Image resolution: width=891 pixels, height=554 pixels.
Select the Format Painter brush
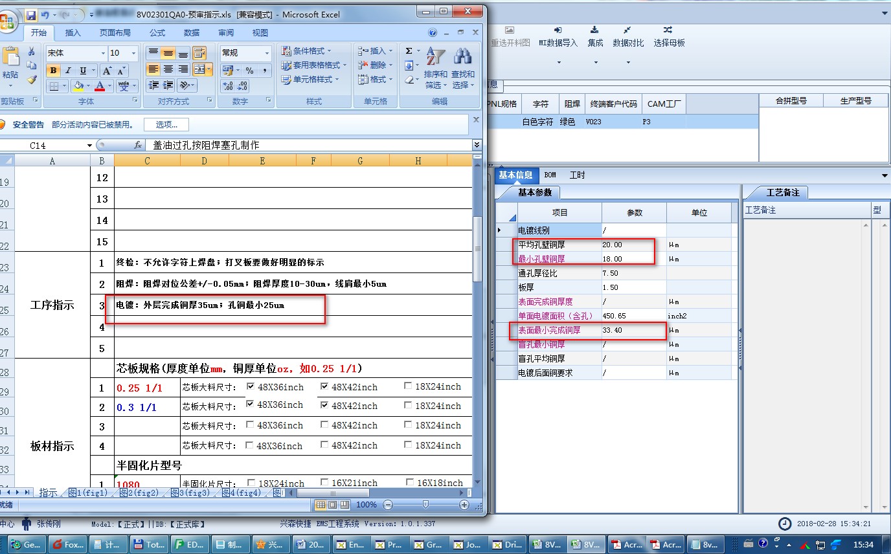click(x=31, y=80)
